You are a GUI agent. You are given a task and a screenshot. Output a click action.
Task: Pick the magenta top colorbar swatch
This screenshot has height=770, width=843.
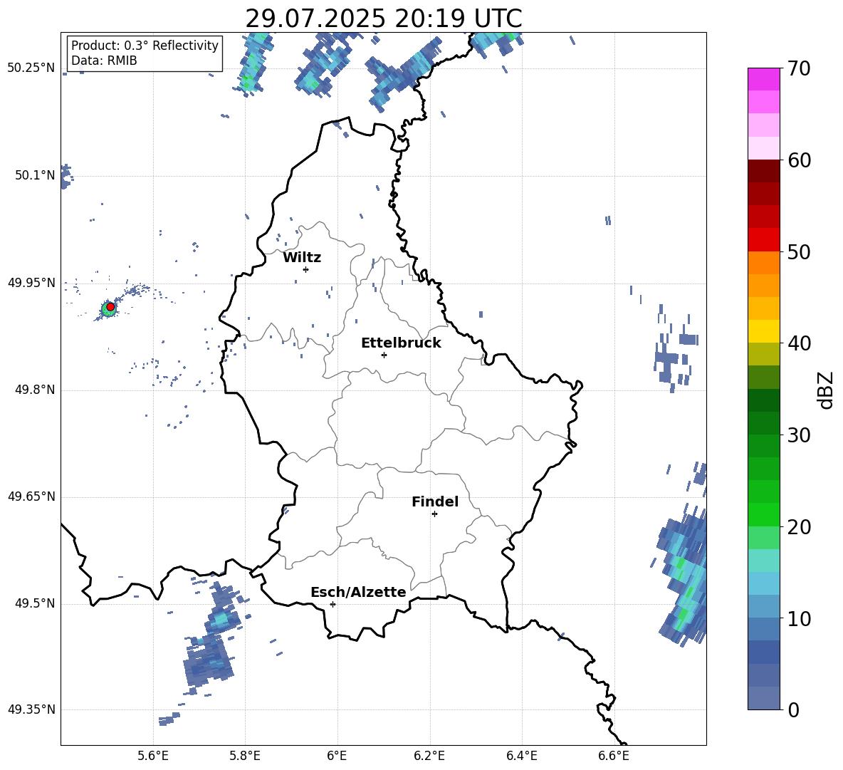pyautogui.click(x=763, y=79)
